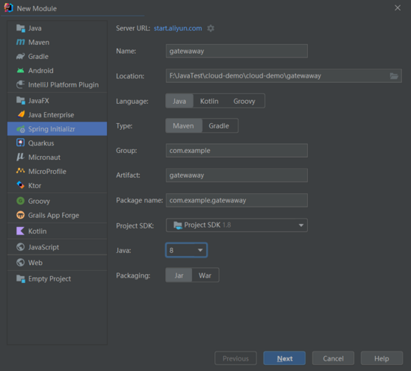Click the disabled Previous button
The image size is (411, 371).
[235, 358]
